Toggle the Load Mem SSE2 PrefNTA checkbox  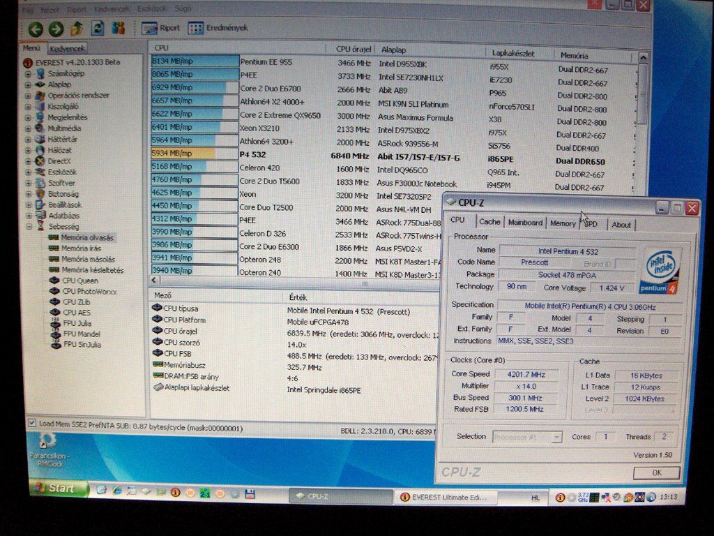point(32,423)
